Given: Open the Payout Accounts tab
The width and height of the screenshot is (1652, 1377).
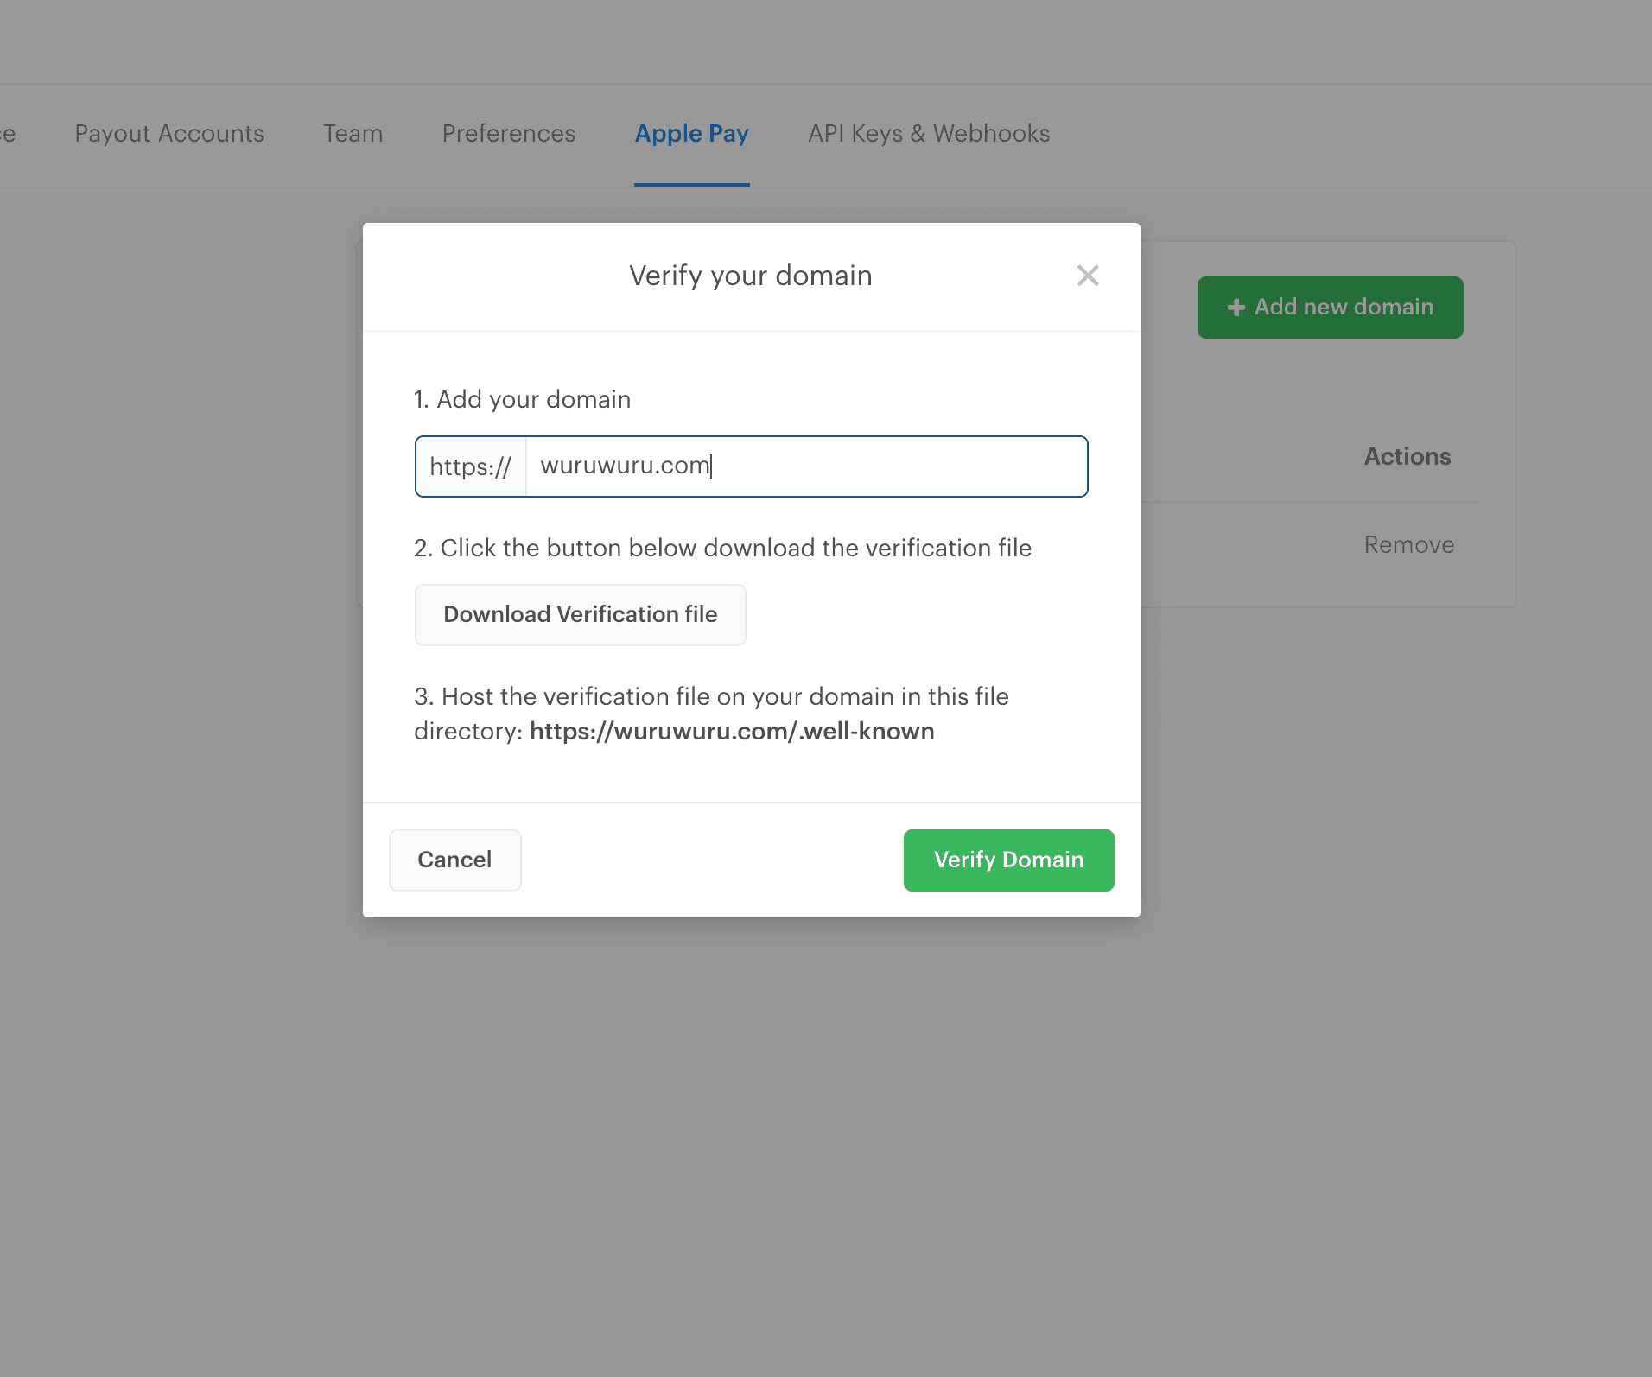Looking at the screenshot, I should tap(169, 134).
